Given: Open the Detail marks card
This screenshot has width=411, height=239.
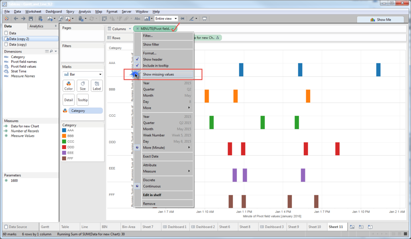Looking at the screenshot, I should (68, 100).
